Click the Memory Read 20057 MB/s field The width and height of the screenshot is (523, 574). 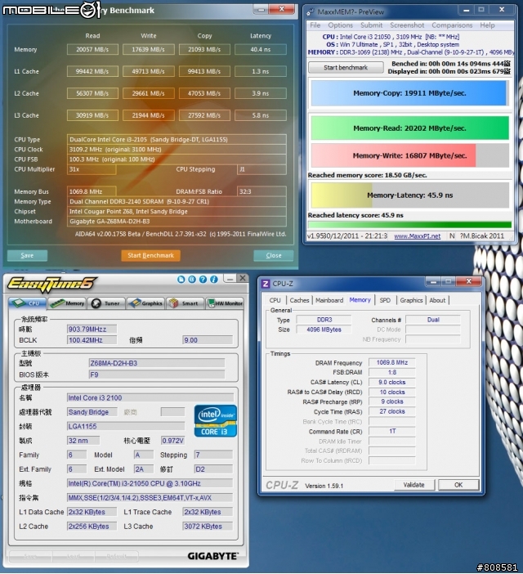92,49
